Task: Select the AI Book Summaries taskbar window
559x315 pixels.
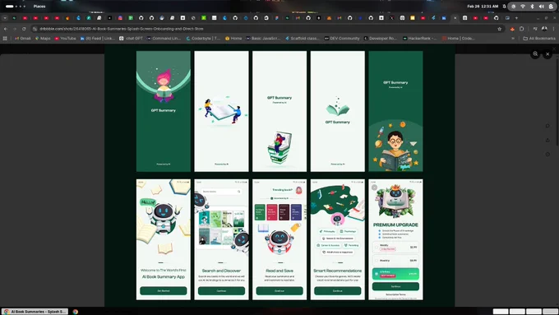Action: tap(35, 312)
